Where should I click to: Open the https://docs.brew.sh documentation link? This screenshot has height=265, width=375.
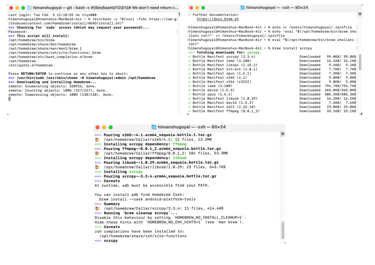213,19
